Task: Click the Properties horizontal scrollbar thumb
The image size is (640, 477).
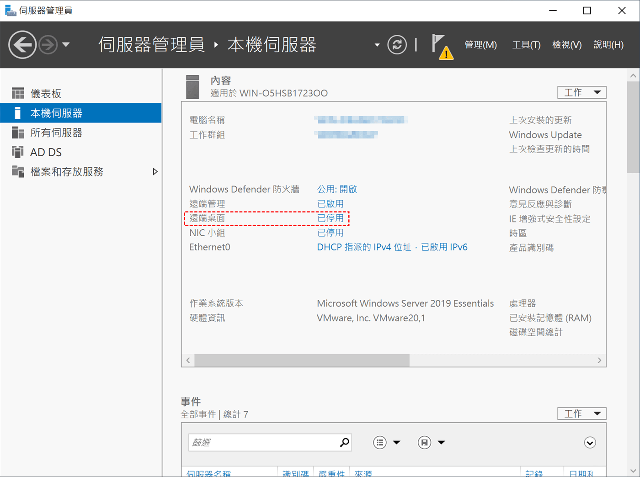Action: click(x=302, y=360)
